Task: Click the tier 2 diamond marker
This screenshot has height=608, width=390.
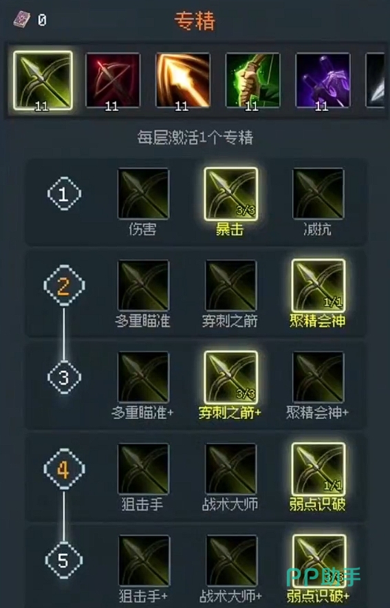Action: tap(64, 285)
